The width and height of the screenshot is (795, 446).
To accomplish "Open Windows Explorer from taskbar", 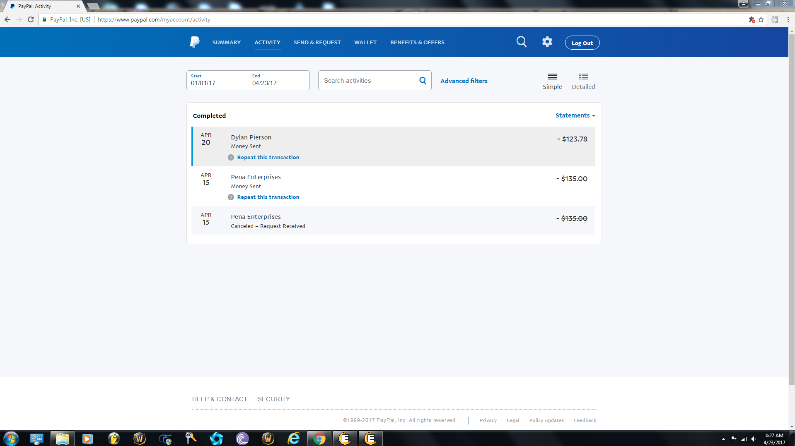I will pos(63,439).
